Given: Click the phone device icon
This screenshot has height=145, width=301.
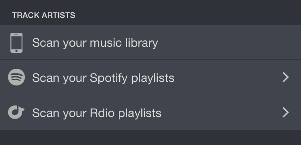Looking at the screenshot, I should tap(16, 43).
